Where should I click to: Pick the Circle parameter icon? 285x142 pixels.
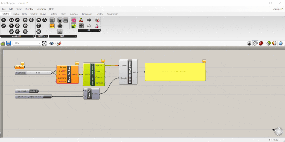(x=11, y=20)
